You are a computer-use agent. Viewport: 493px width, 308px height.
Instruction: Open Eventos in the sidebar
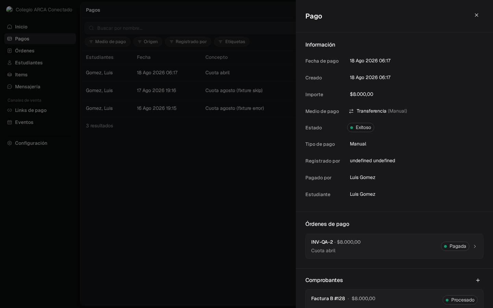click(x=40, y=122)
